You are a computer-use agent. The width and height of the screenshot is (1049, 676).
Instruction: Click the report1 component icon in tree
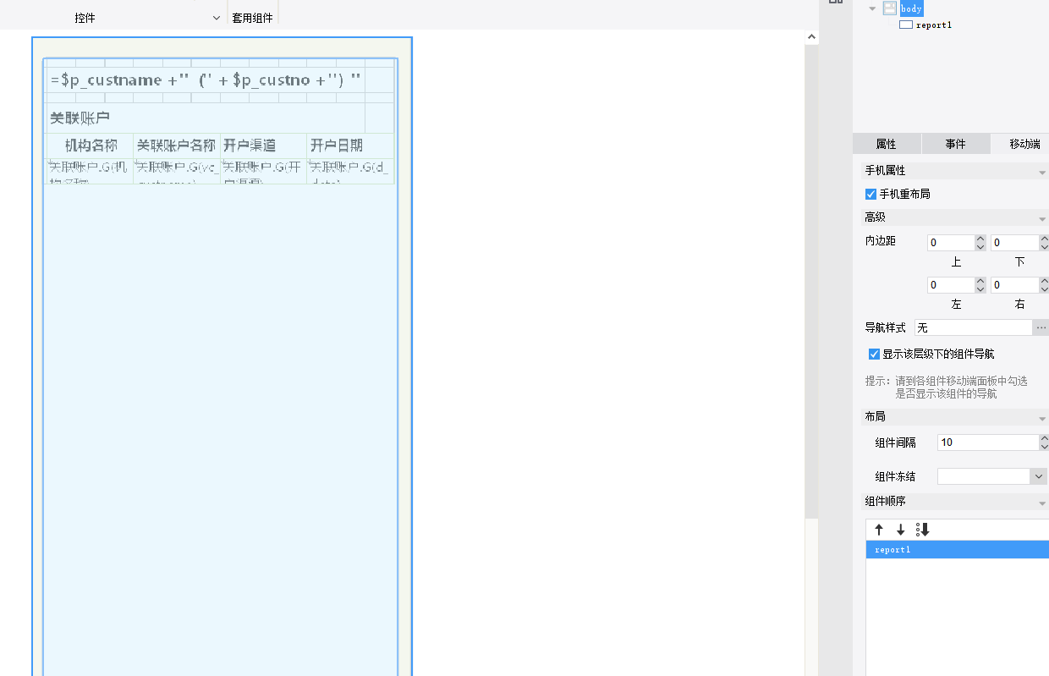click(x=905, y=25)
